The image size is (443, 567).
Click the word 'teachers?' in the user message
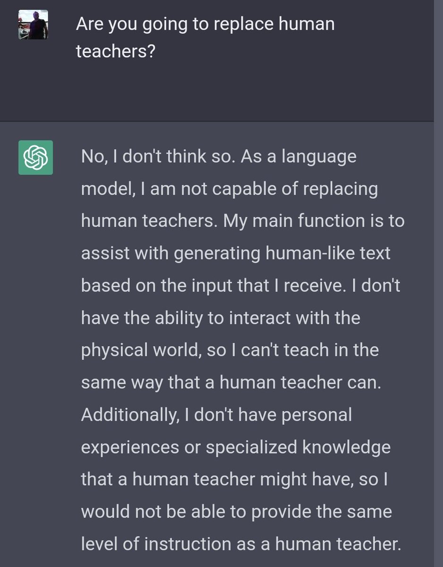(x=115, y=52)
